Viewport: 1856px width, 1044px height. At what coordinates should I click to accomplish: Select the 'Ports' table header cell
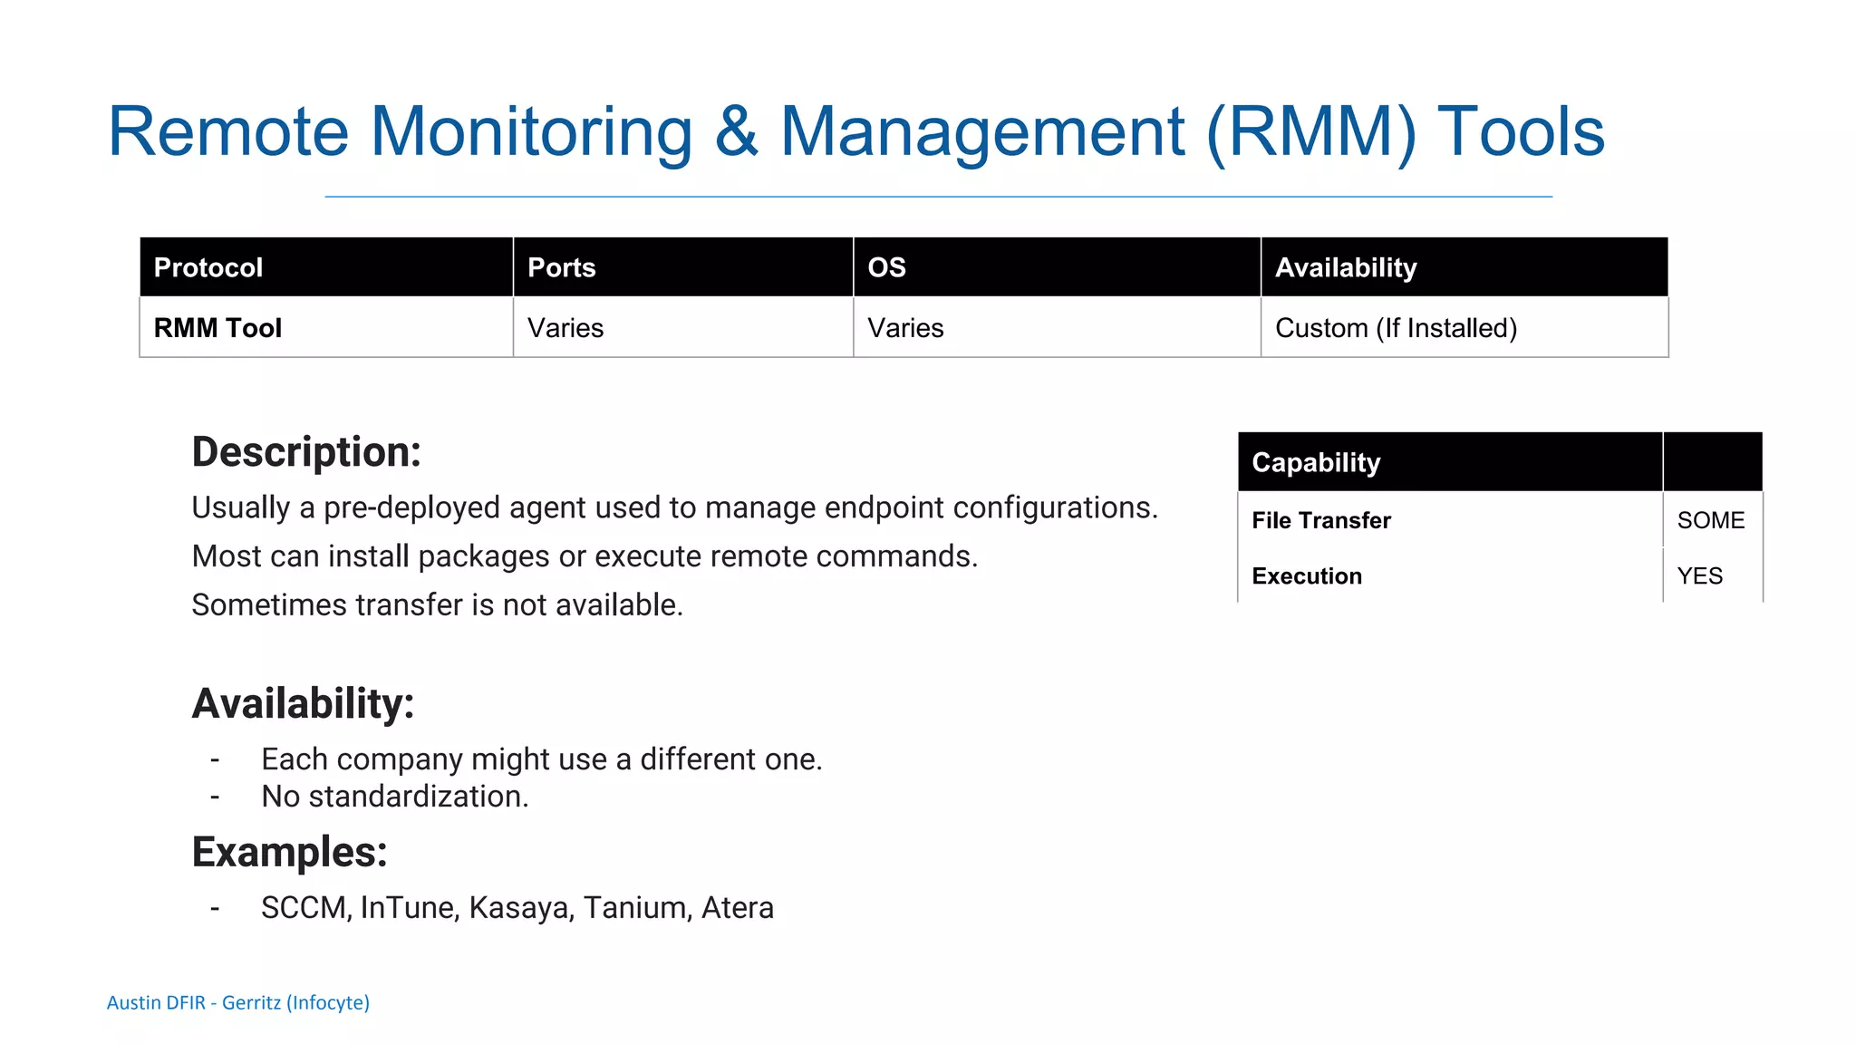click(683, 267)
